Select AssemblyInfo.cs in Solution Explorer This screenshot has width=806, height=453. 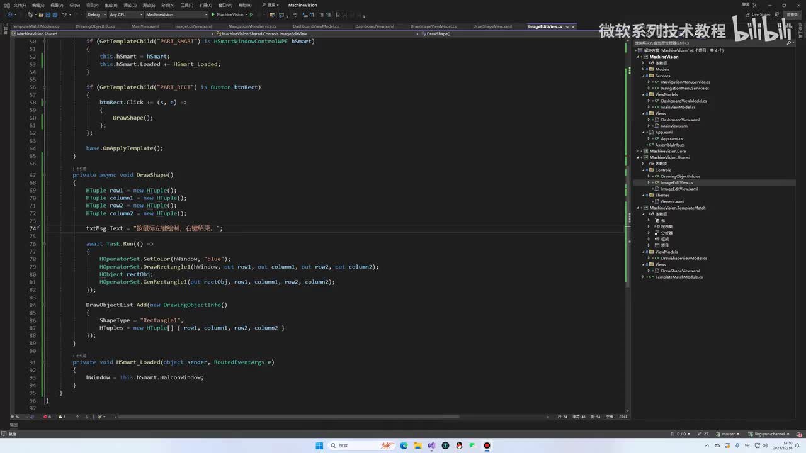(x=670, y=145)
